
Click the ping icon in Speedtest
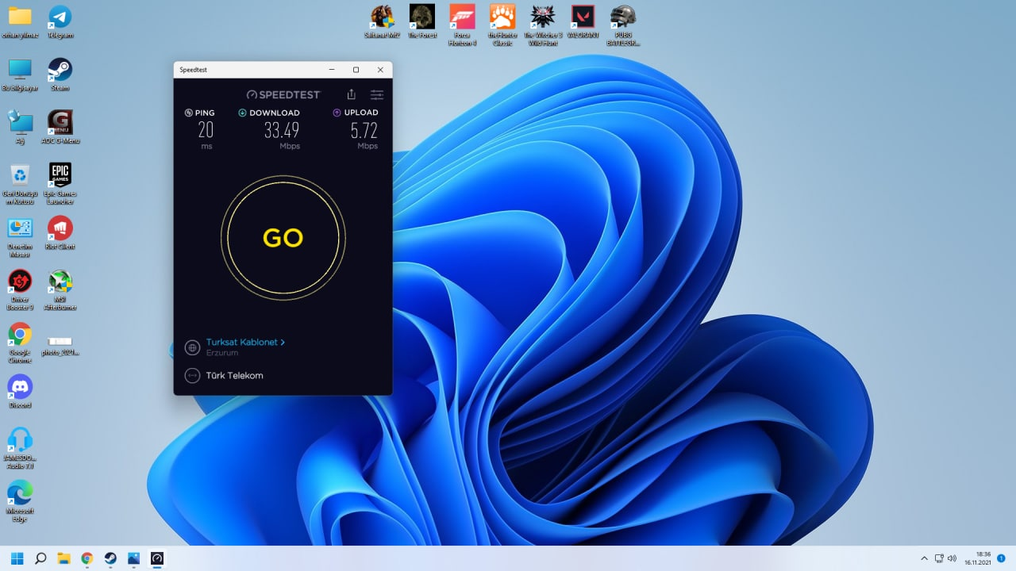(188, 113)
